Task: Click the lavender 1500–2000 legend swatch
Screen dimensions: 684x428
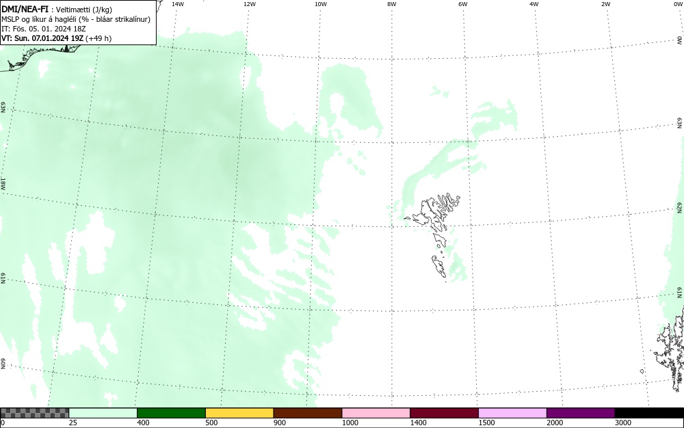Action: pyautogui.click(x=512, y=413)
